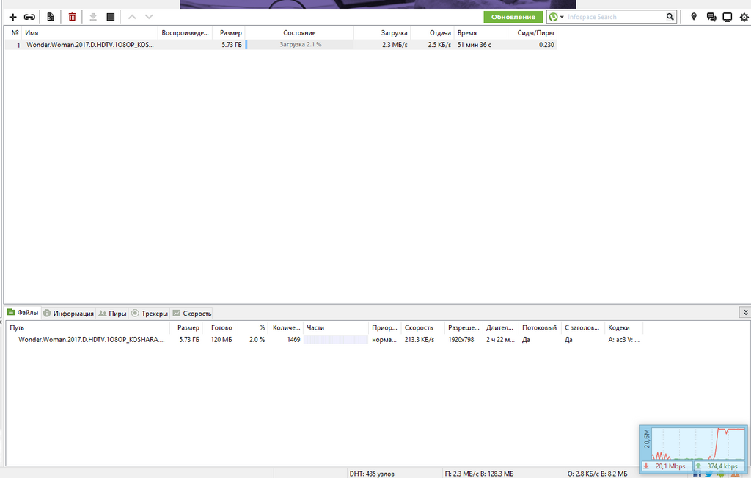Click the green Обновление button
Viewport: 751px width, 478px height.
pos(513,17)
